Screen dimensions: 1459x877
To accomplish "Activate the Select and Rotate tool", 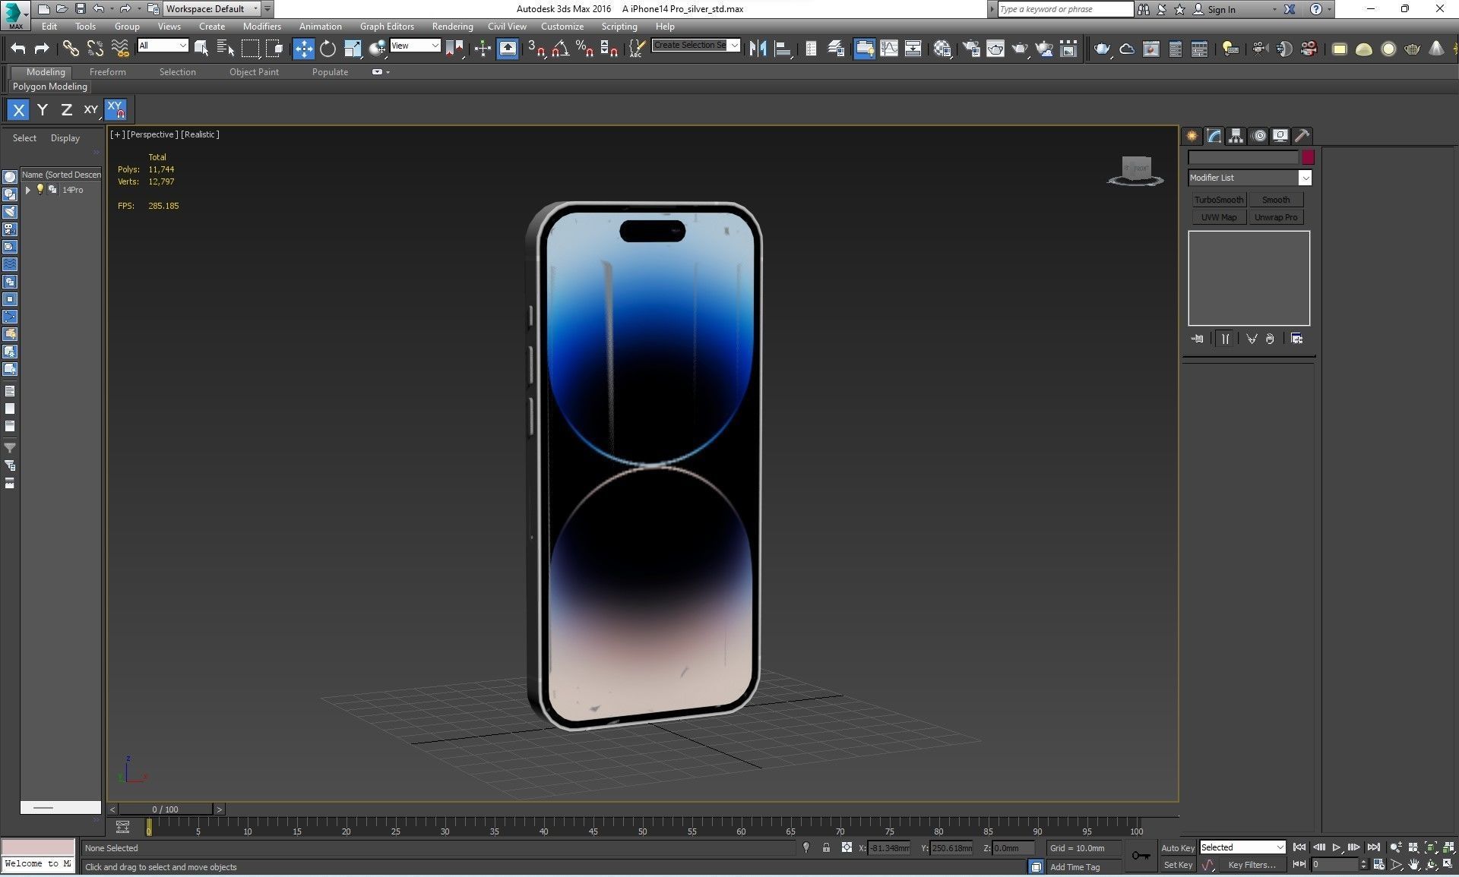I will [x=328, y=49].
